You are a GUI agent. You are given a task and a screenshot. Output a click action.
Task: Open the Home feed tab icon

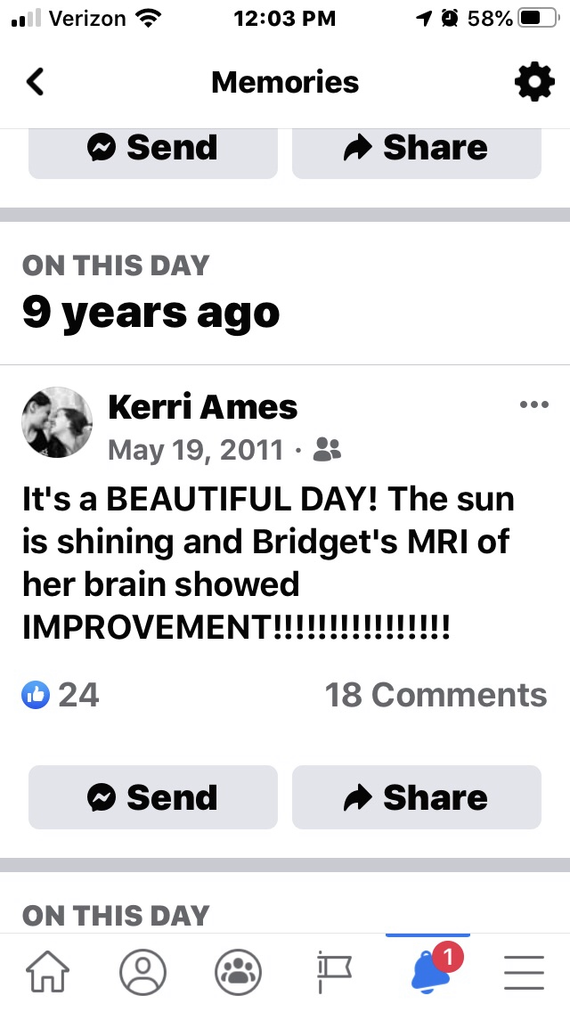point(47,972)
